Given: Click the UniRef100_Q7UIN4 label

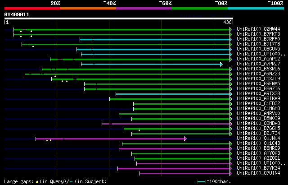Looking at the screenshot, I should pyautogui.click(x=258, y=173).
